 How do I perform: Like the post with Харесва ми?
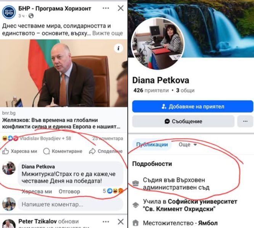[x=19, y=151]
